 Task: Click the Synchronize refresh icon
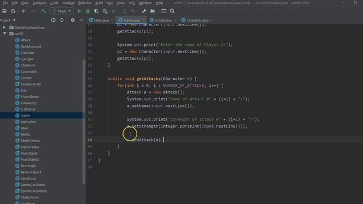coord(13,11)
